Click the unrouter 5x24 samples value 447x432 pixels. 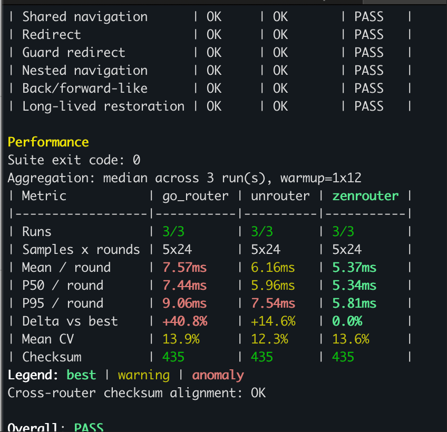coord(266,250)
